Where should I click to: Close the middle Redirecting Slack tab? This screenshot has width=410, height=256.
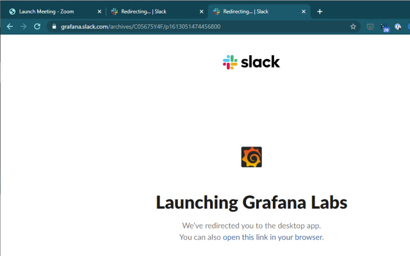201,12
